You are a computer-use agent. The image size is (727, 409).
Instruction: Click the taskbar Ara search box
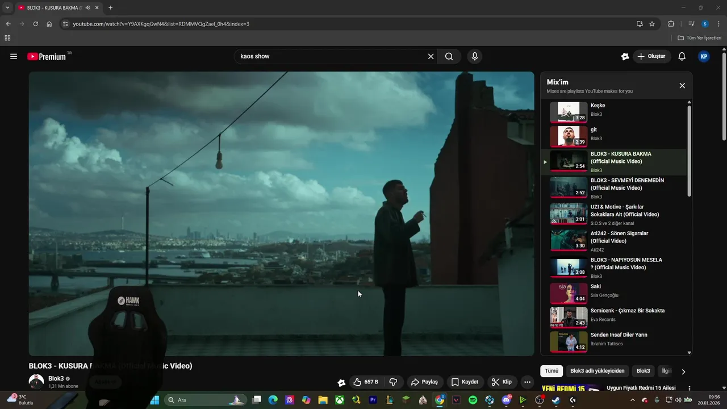click(x=206, y=400)
